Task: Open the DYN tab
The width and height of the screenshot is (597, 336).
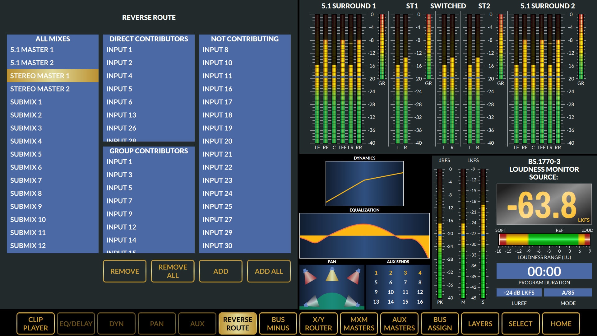Action: point(116,324)
